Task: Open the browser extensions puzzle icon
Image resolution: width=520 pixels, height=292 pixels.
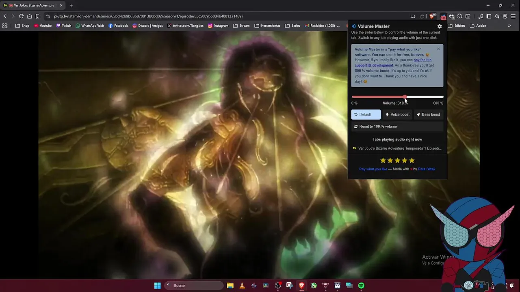Action: tap(459, 16)
